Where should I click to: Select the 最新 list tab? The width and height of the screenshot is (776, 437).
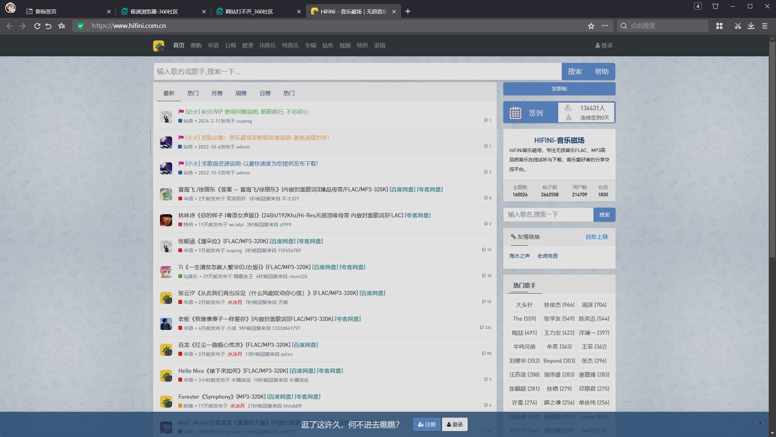point(169,93)
